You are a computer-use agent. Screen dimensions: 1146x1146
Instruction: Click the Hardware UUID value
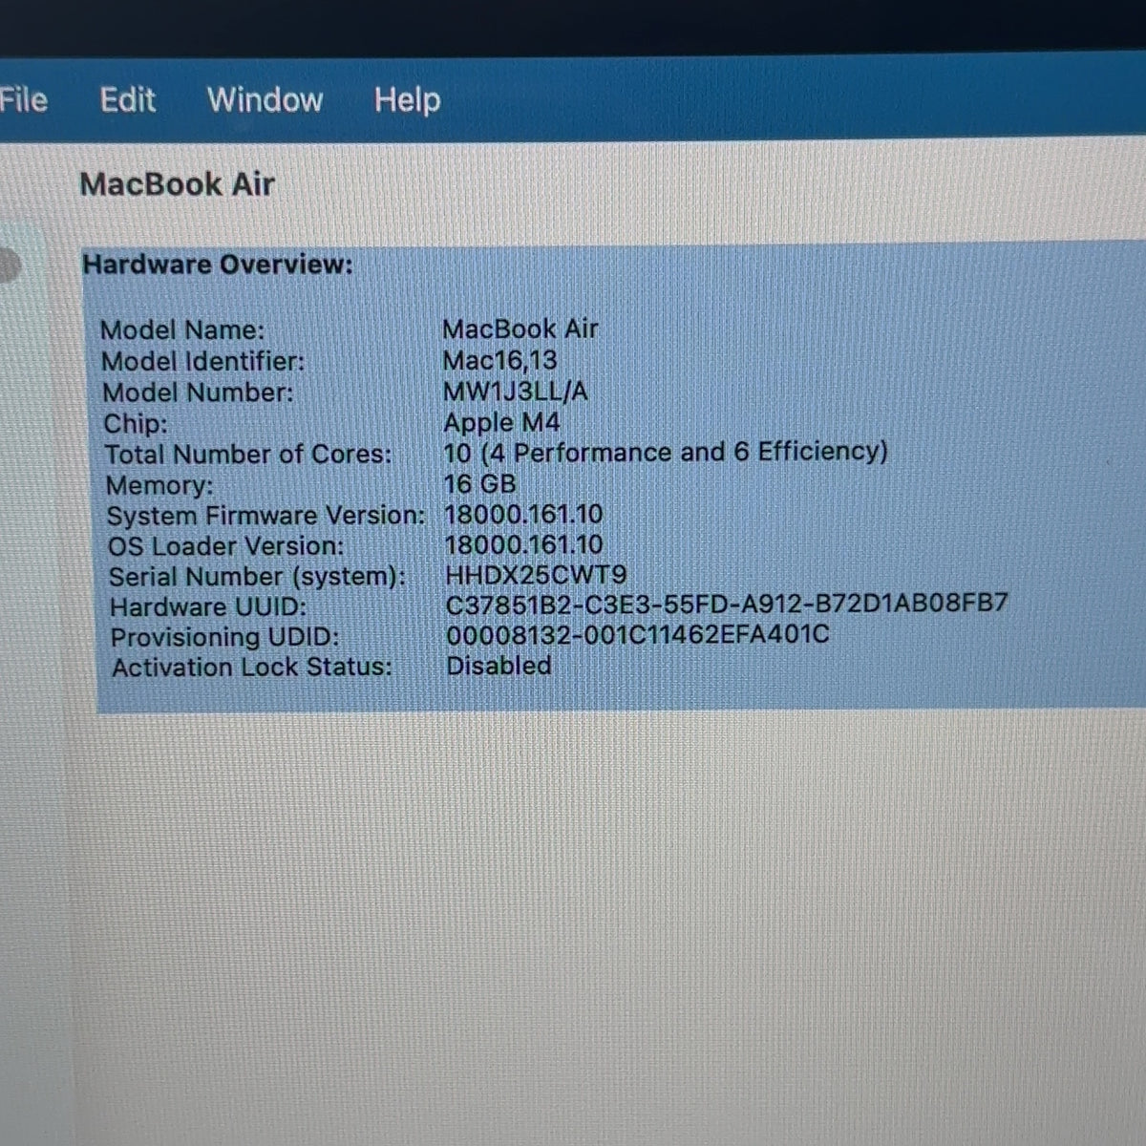[727, 605]
